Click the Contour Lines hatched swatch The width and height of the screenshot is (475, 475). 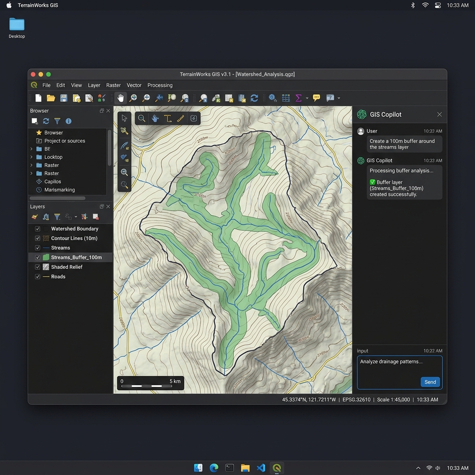point(46,238)
